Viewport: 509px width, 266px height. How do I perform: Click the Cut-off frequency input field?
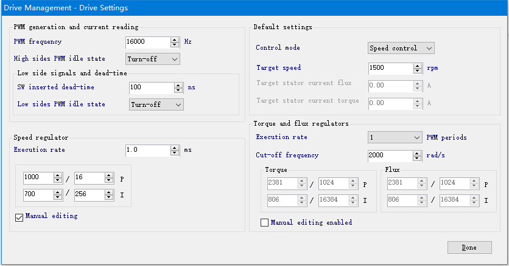390,155
